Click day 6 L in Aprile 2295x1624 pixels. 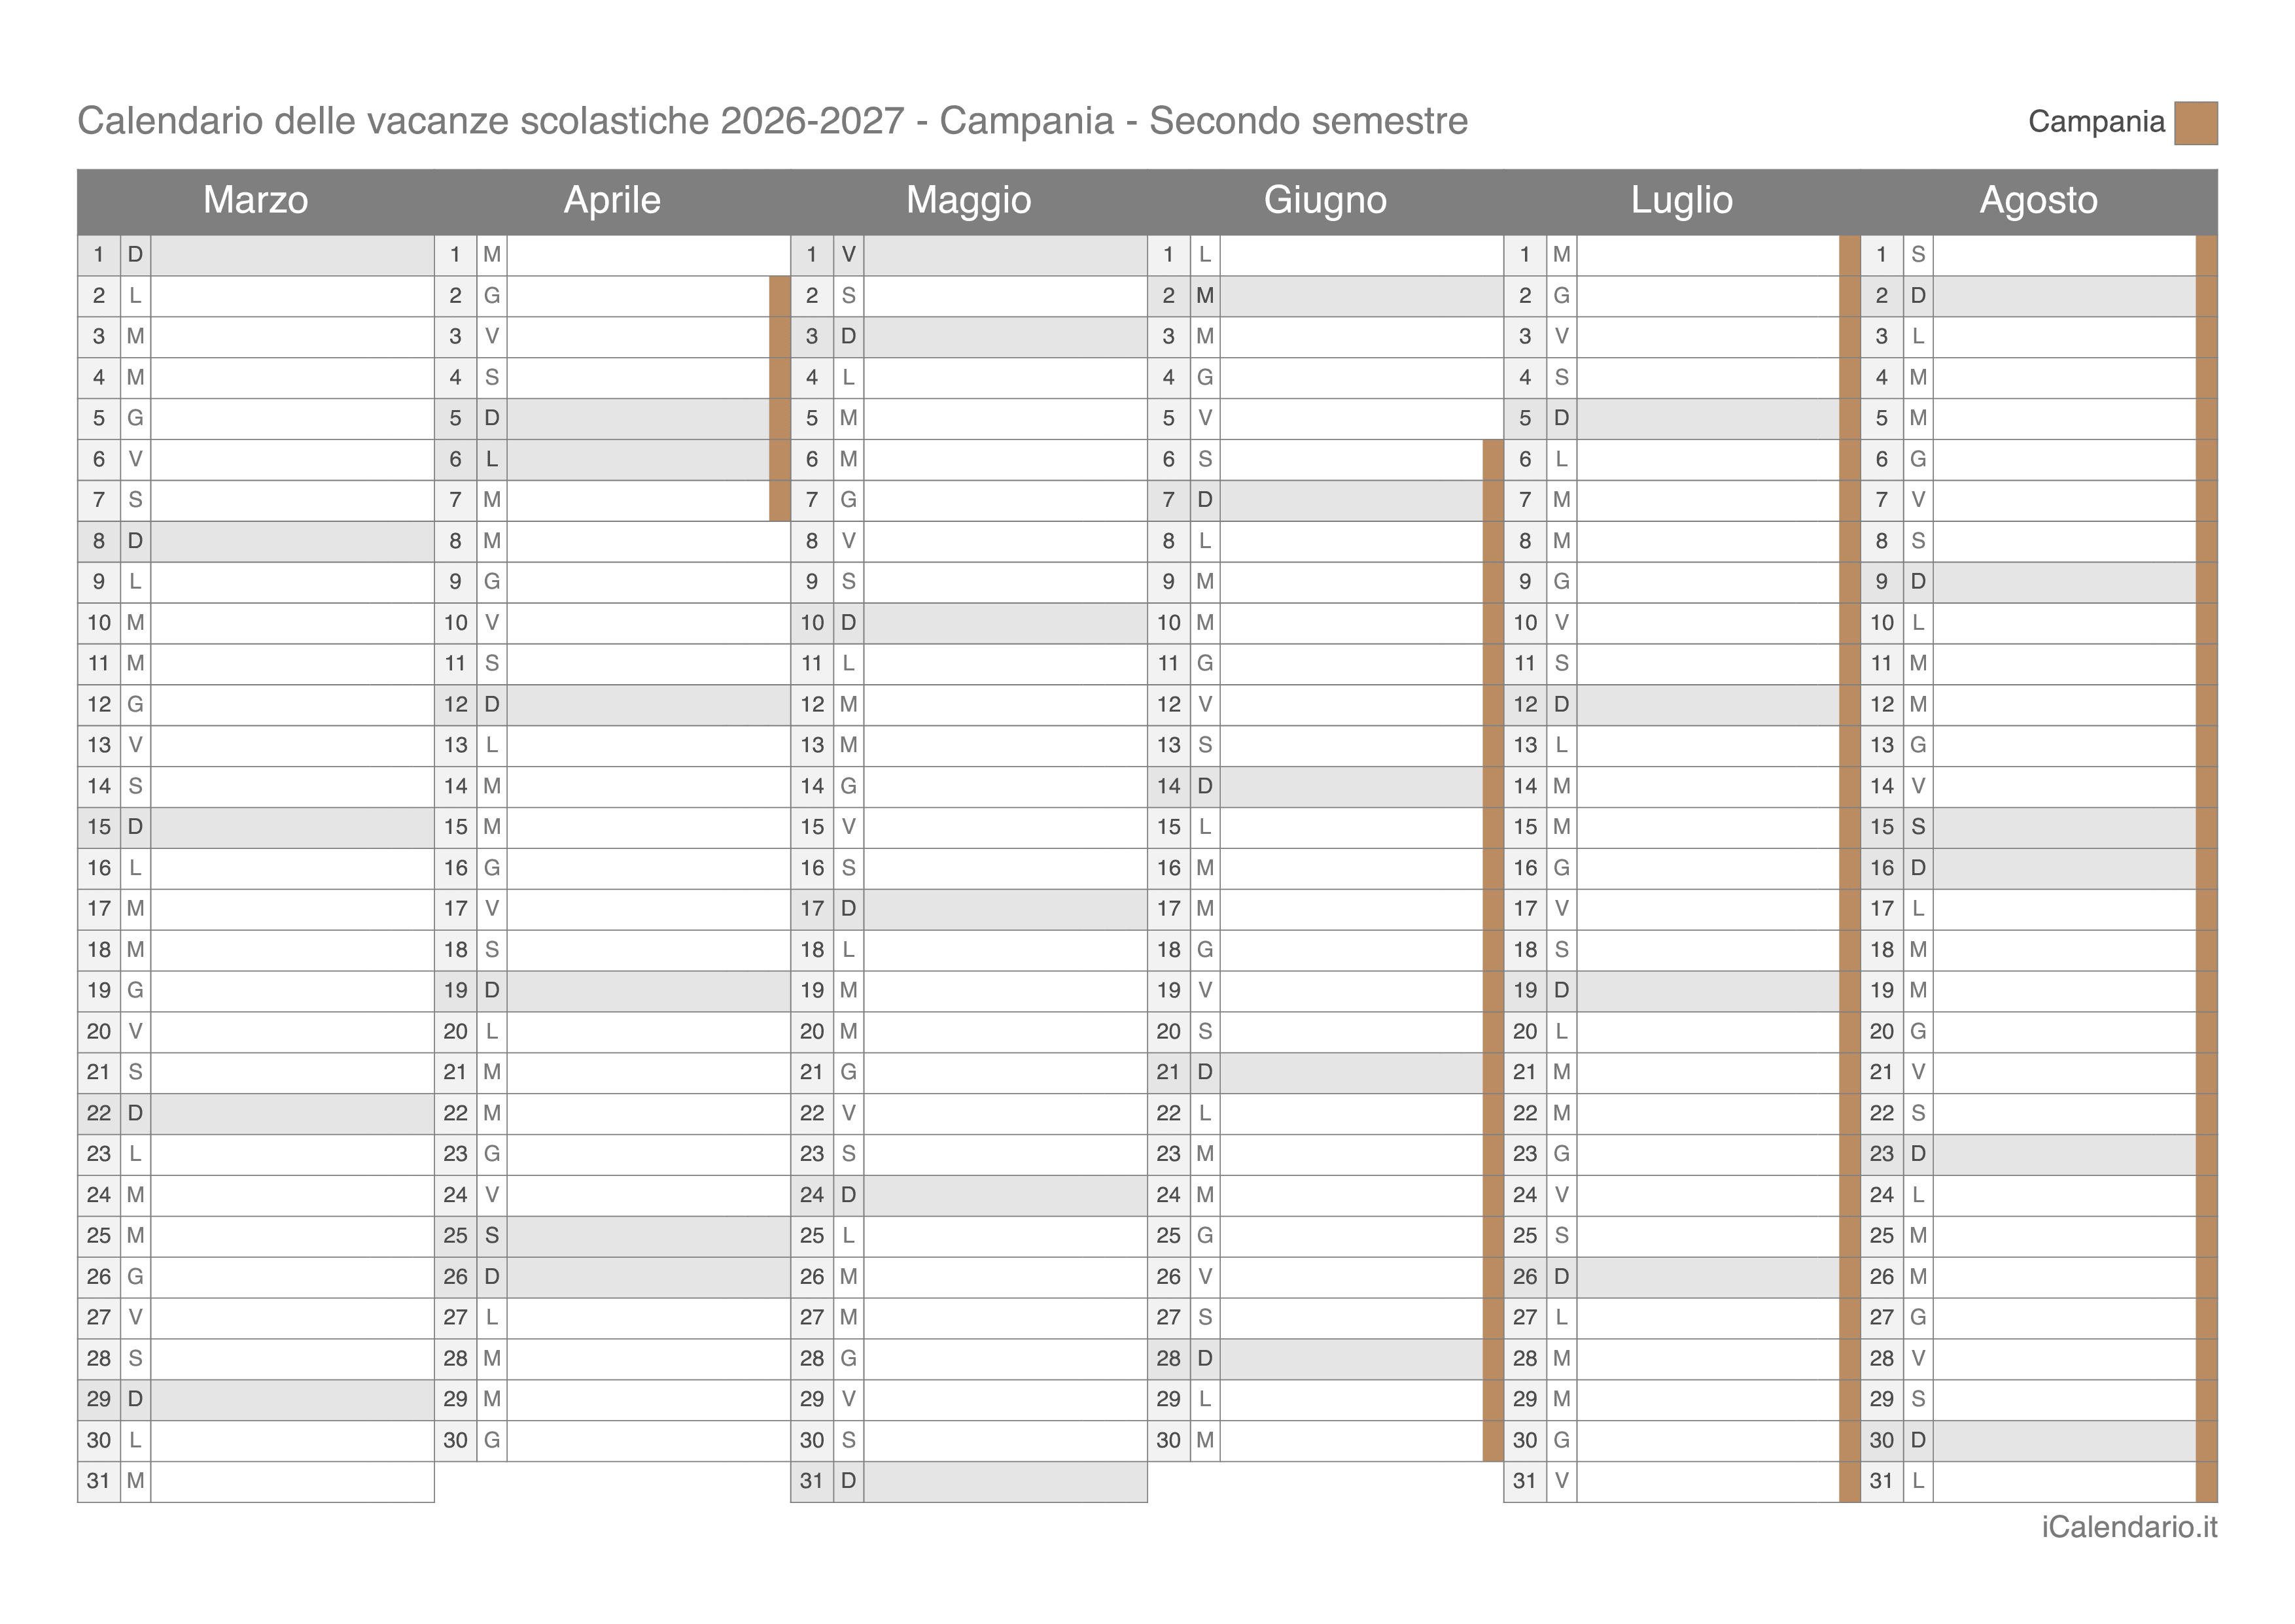click(612, 460)
